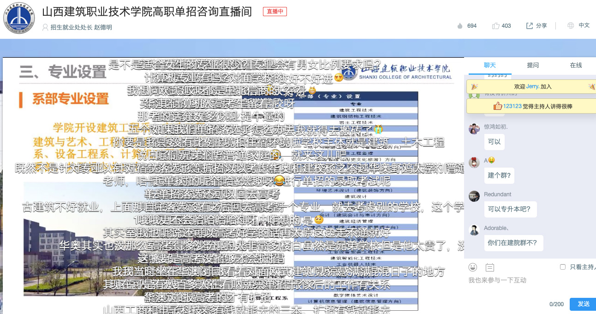596x314 pixels.
Task: Click the fire popularity icon beside 694
Action: click(x=460, y=26)
